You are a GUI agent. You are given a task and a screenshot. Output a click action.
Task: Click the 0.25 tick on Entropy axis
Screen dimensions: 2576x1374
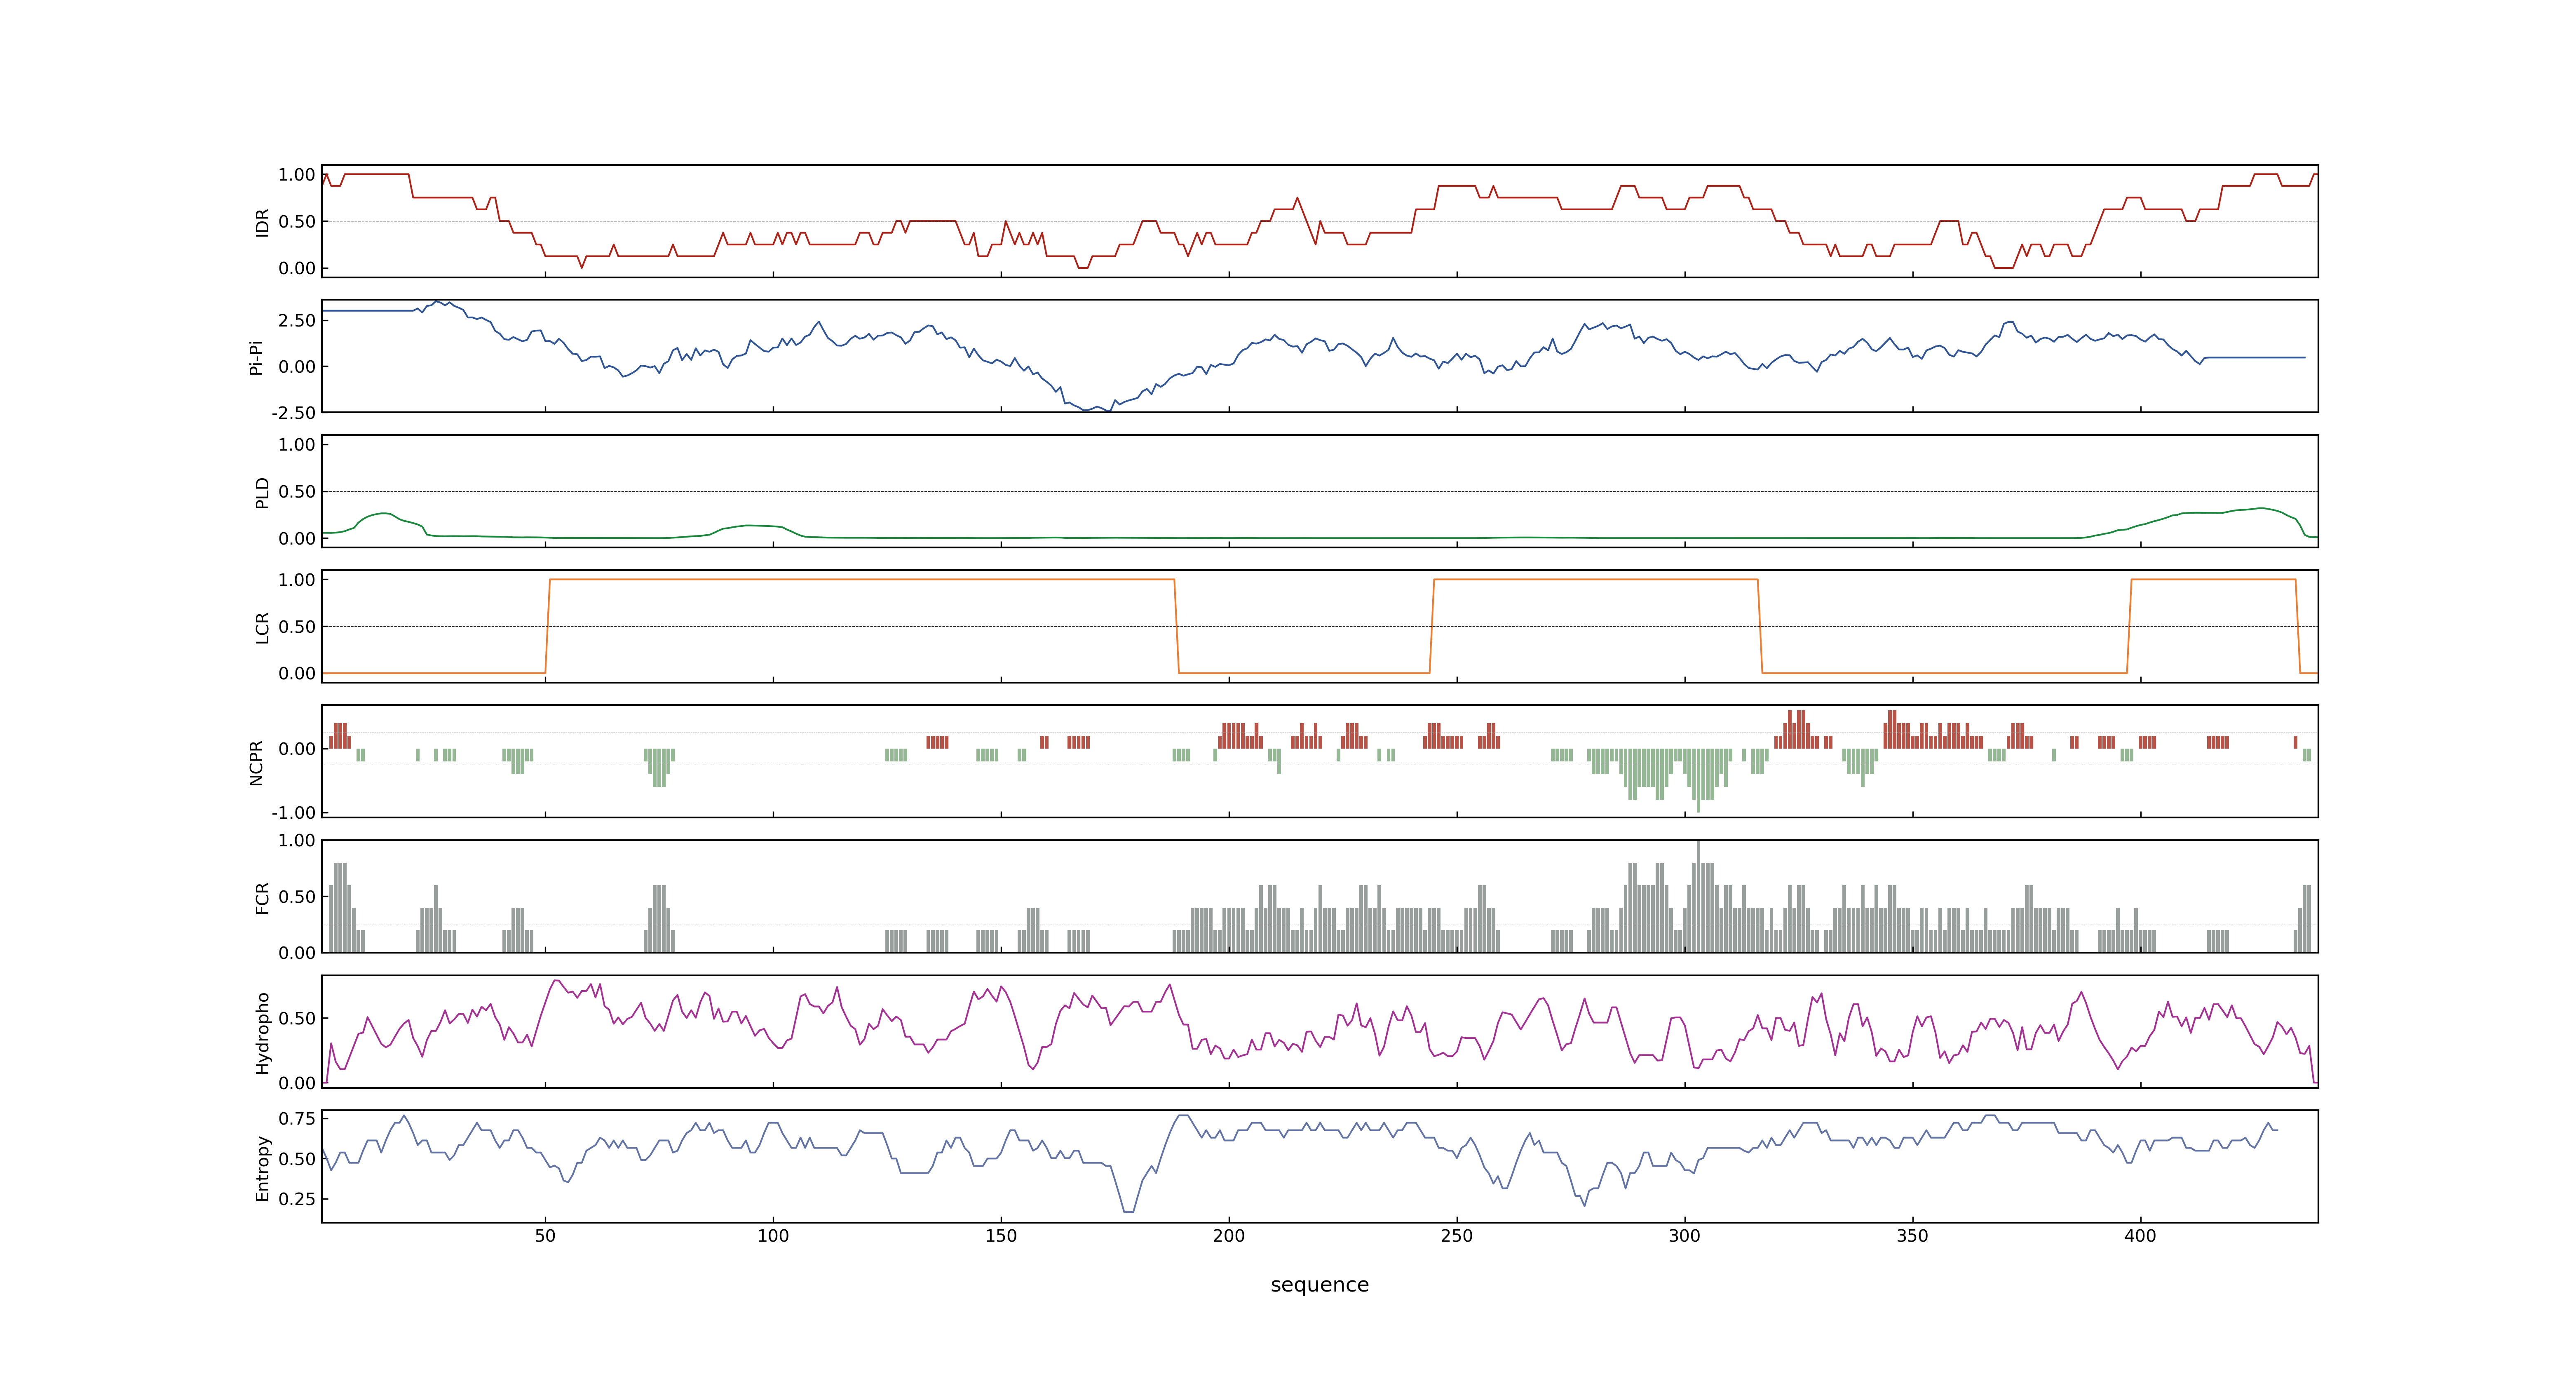pyautogui.click(x=297, y=1199)
